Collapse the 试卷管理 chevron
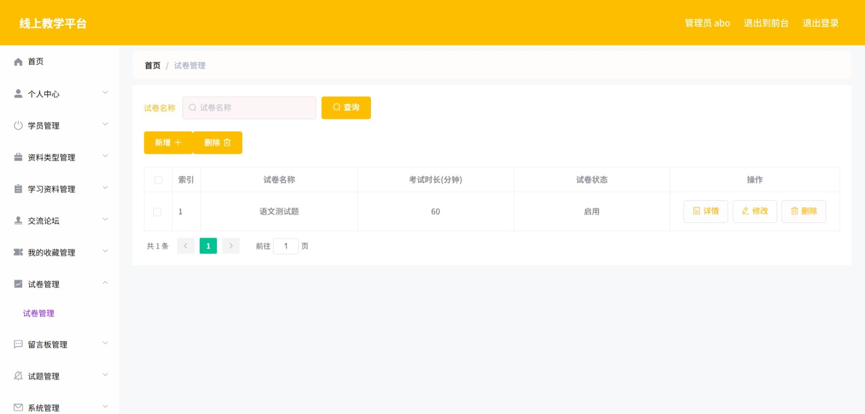Image resolution: width=865 pixels, height=414 pixels. (105, 283)
